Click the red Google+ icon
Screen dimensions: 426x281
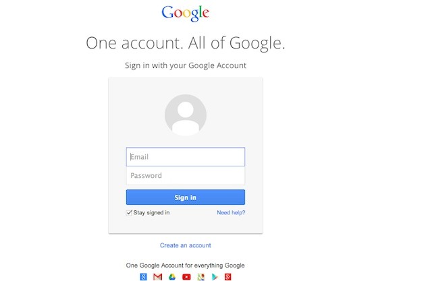point(229,277)
